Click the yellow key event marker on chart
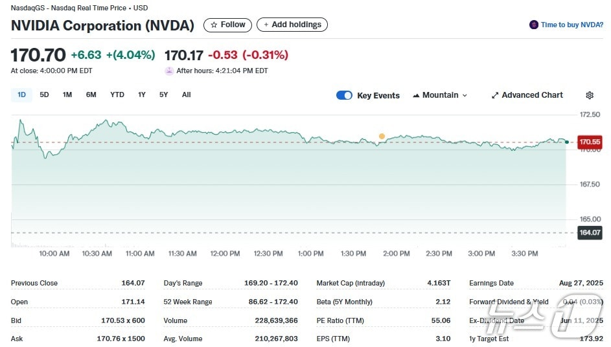Viewport: 611px width, 347px height. tap(382, 136)
